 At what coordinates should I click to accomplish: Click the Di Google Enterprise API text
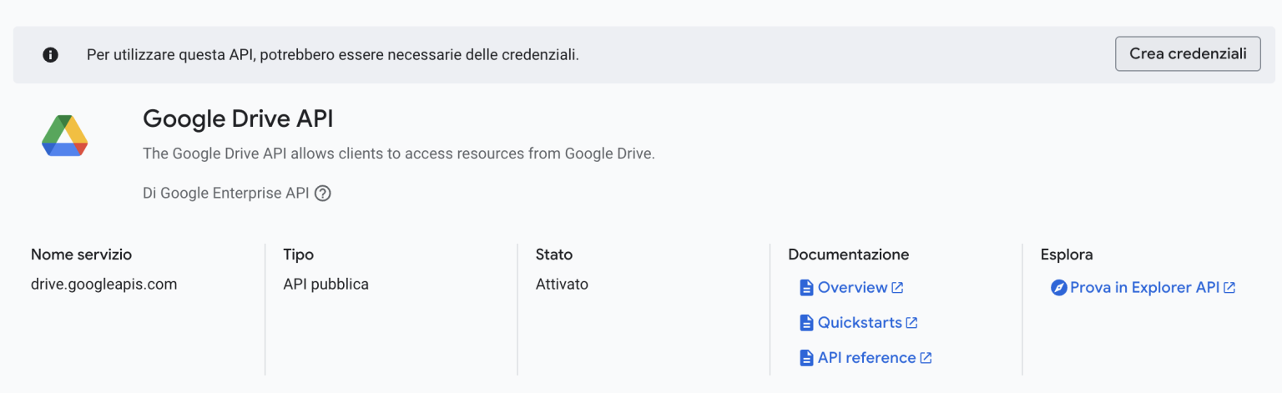[x=225, y=194]
